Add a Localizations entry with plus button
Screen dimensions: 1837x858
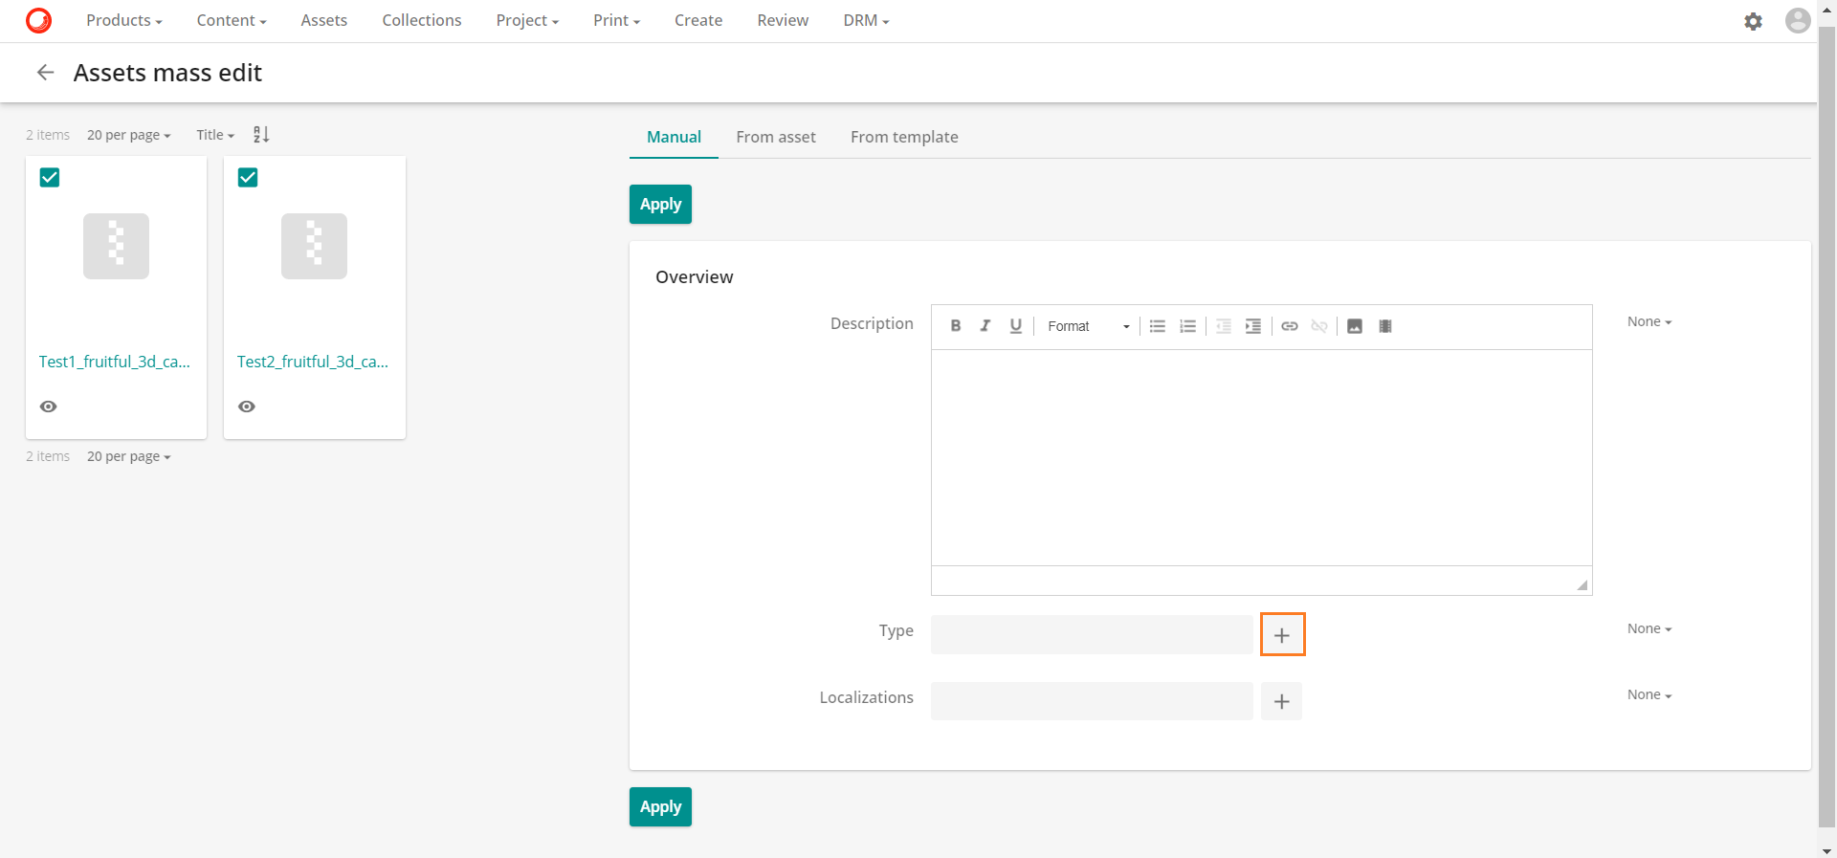(1281, 701)
